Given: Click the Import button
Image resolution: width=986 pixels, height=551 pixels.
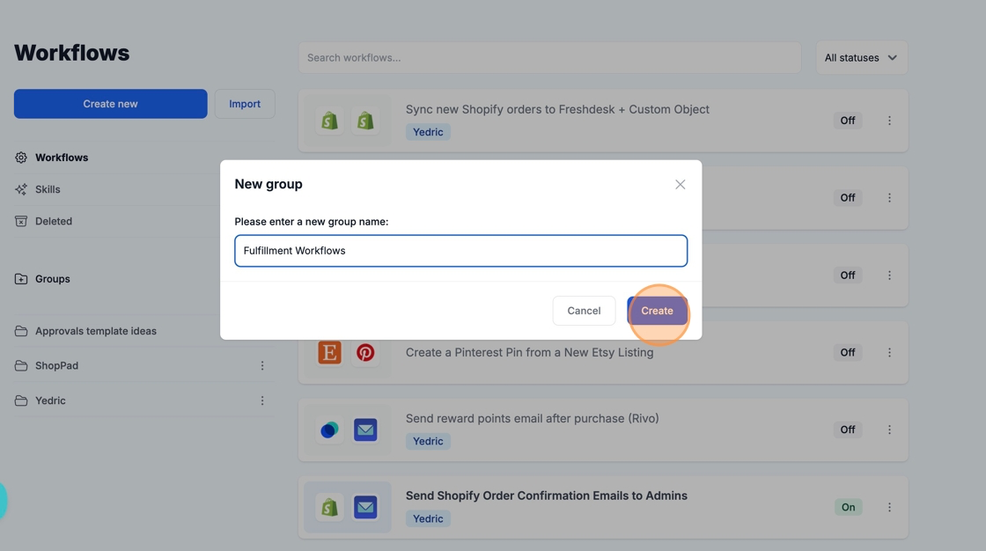Looking at the screenshot, I should (245, 104).
